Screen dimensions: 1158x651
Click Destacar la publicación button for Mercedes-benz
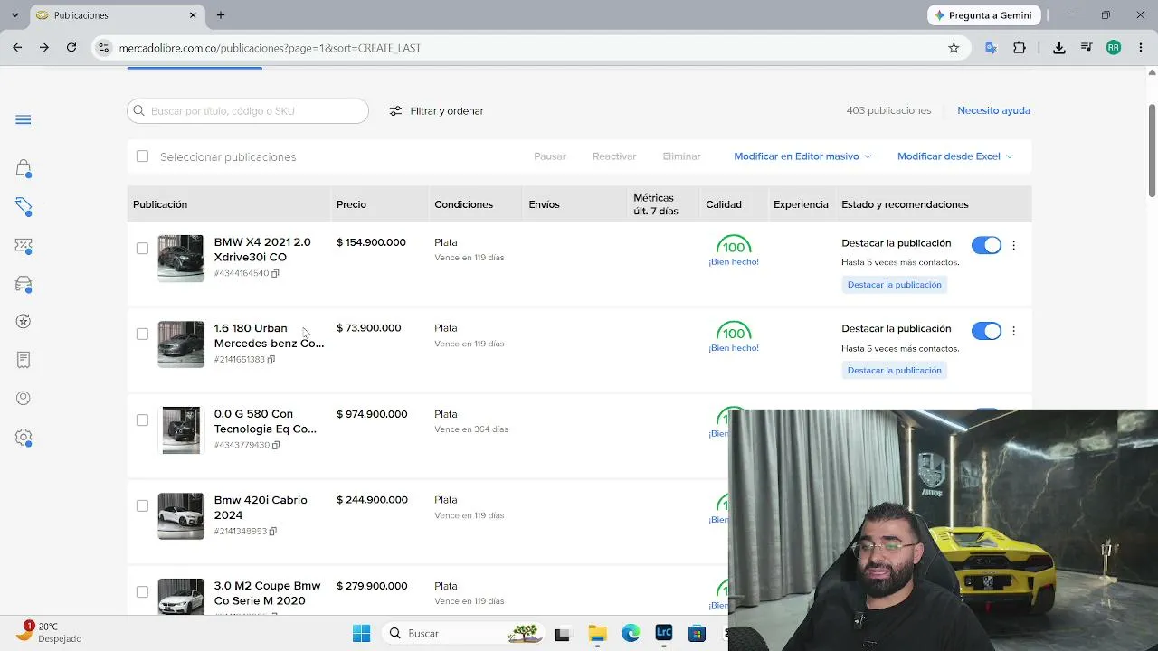click(x=894, y=370)
